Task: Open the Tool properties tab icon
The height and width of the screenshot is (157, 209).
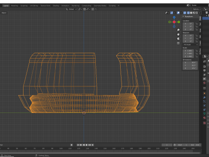Action: point(205,61)
